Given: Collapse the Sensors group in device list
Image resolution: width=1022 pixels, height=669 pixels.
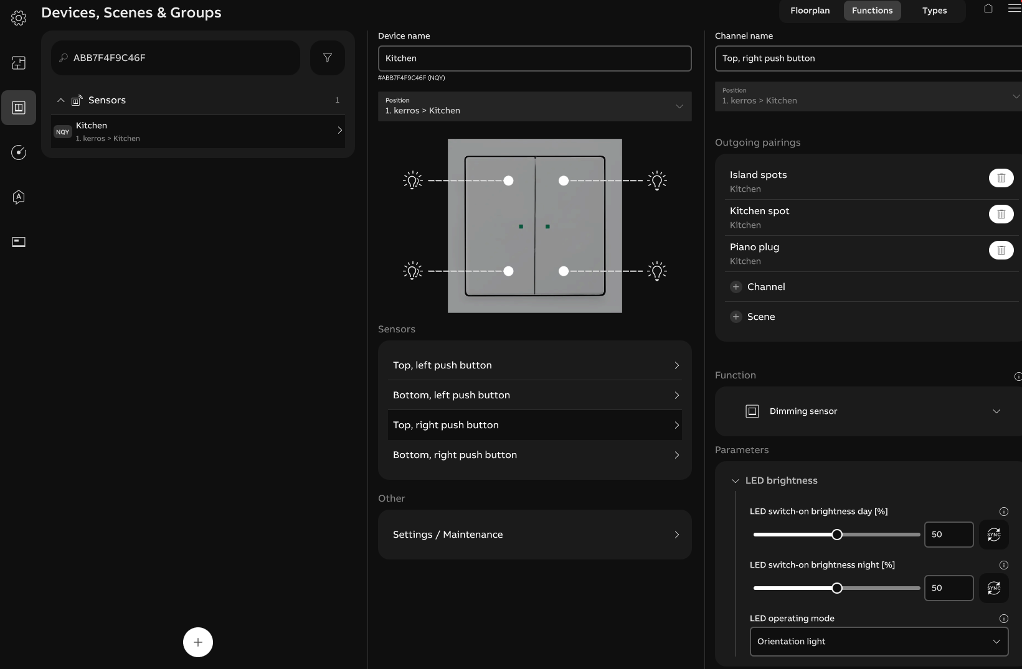Looking at the screenshot, I should (61, 100).
